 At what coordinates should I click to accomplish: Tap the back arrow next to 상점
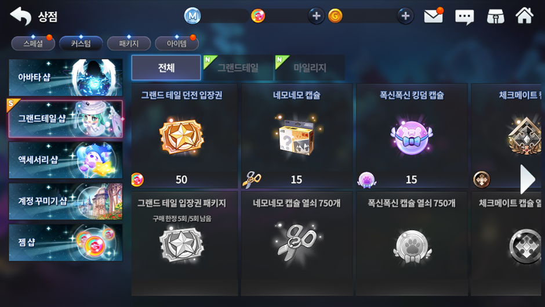[x=20, y=16]
